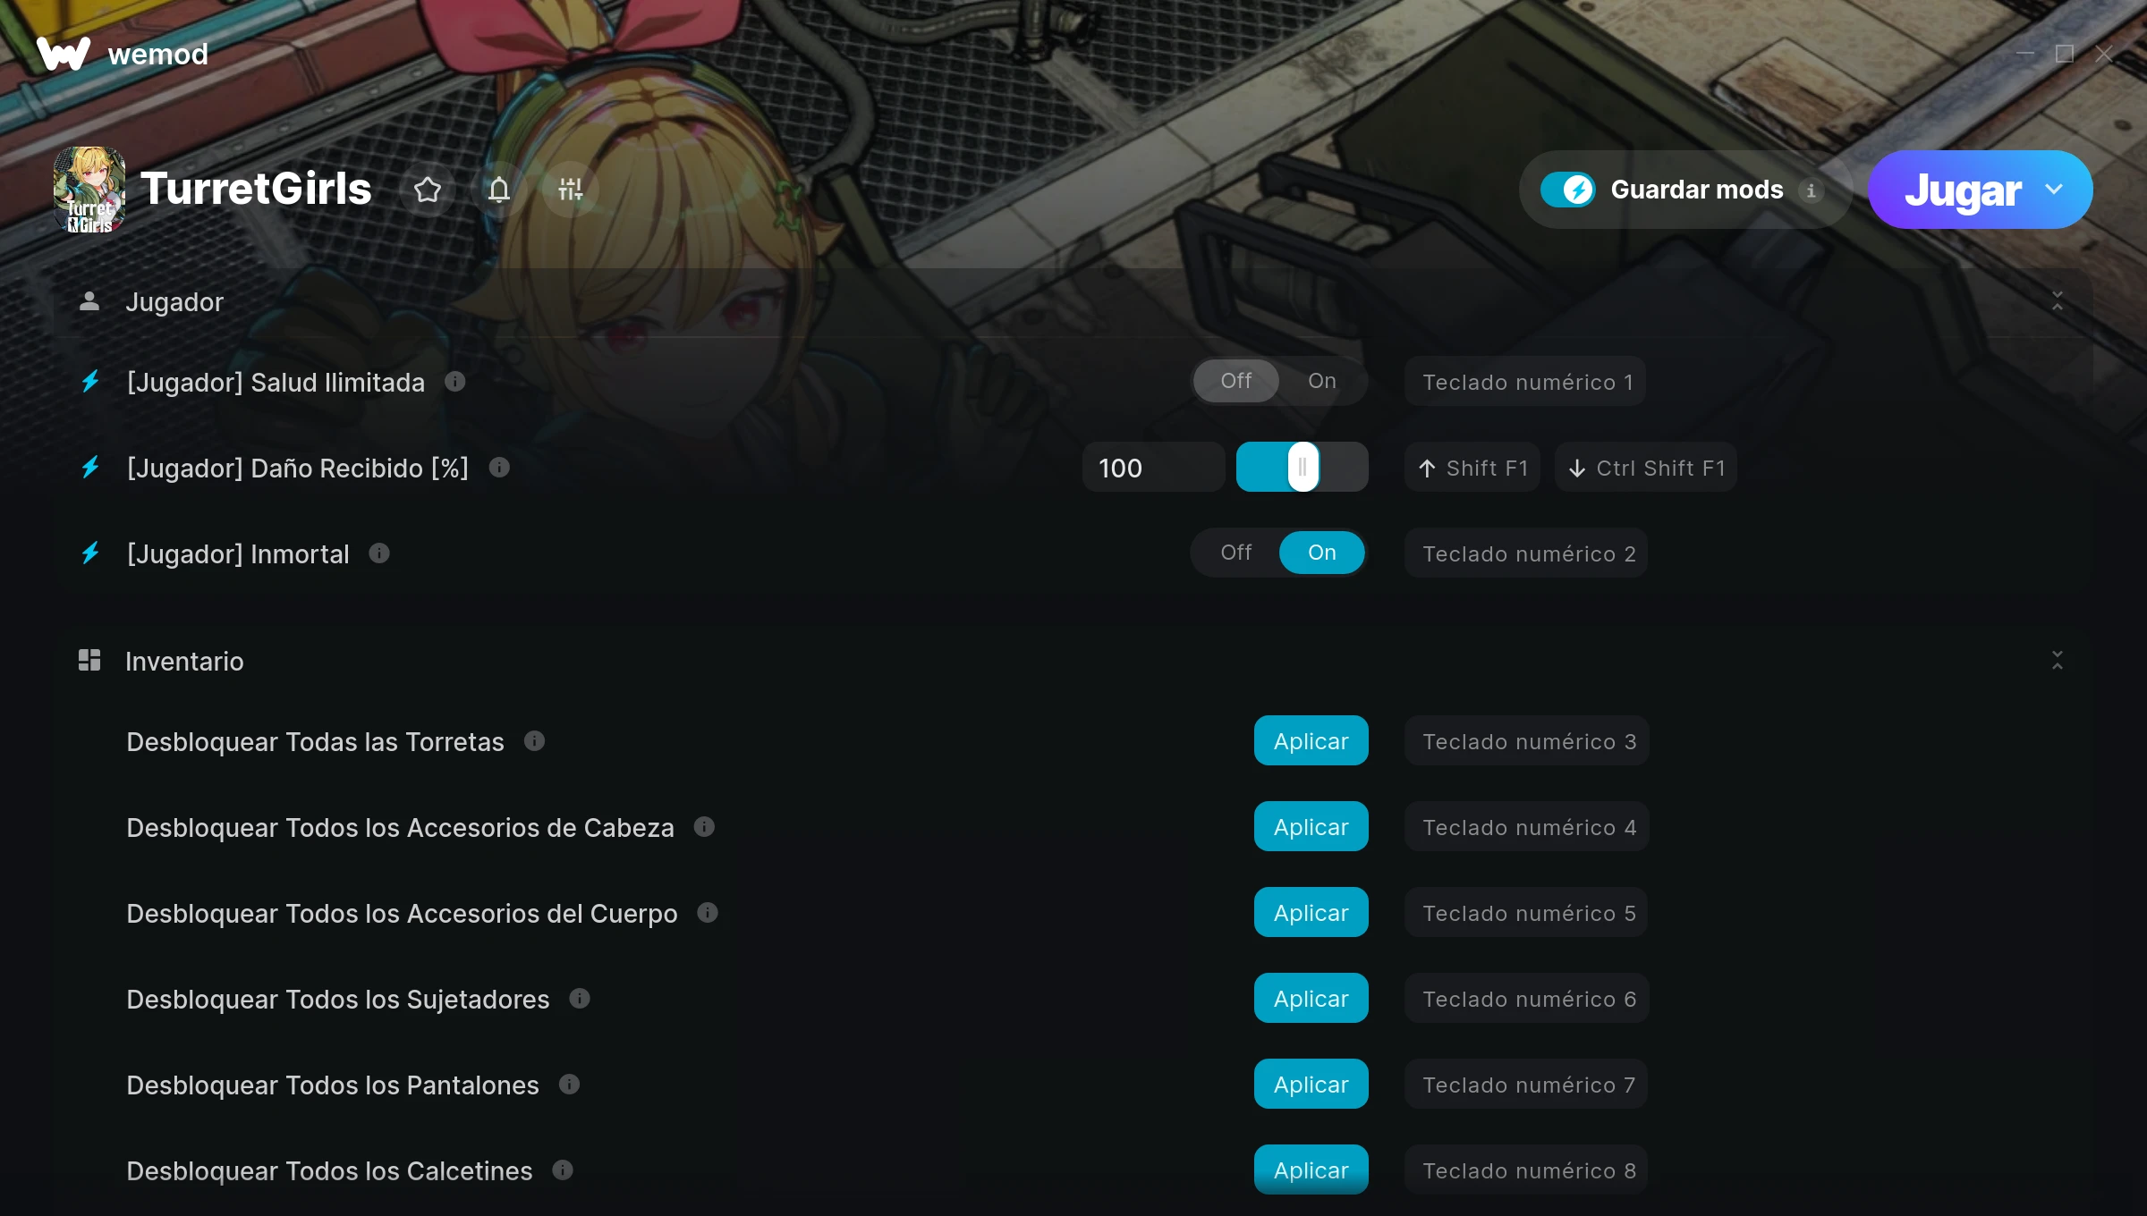Click the Daño Recibido slider handle

click(1303, 467)
